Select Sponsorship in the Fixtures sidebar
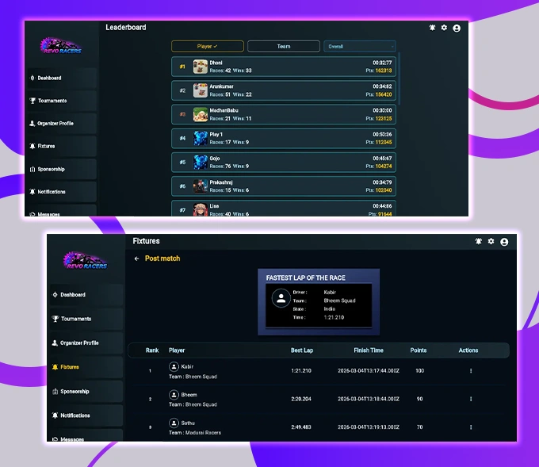The height and width of the screenshot is (467, 539). [x=75, y=392]
